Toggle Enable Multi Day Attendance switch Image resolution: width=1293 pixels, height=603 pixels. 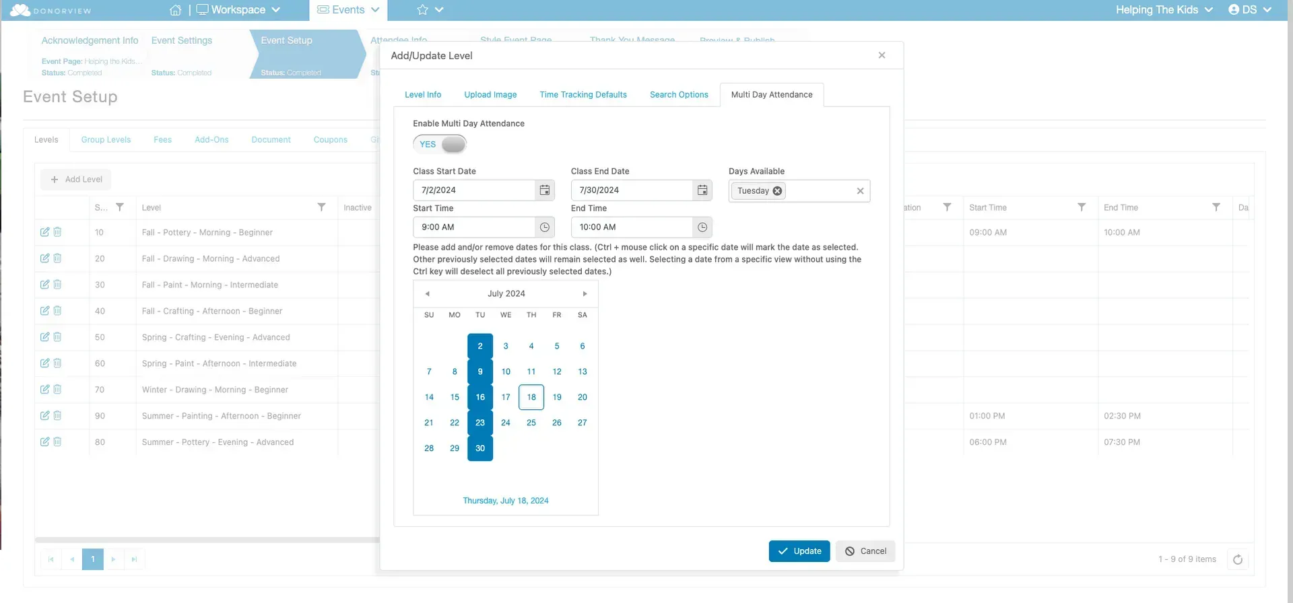tap(440, 144)
